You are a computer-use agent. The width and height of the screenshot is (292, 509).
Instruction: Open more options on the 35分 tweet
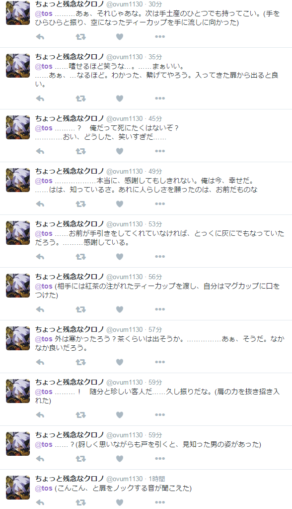[160, 99]
